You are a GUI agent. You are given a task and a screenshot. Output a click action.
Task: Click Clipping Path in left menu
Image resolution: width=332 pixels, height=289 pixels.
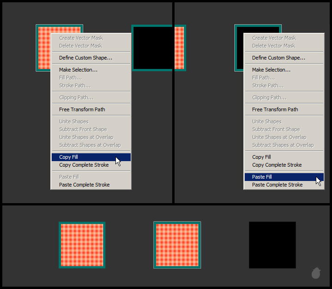tap(91, 97)
